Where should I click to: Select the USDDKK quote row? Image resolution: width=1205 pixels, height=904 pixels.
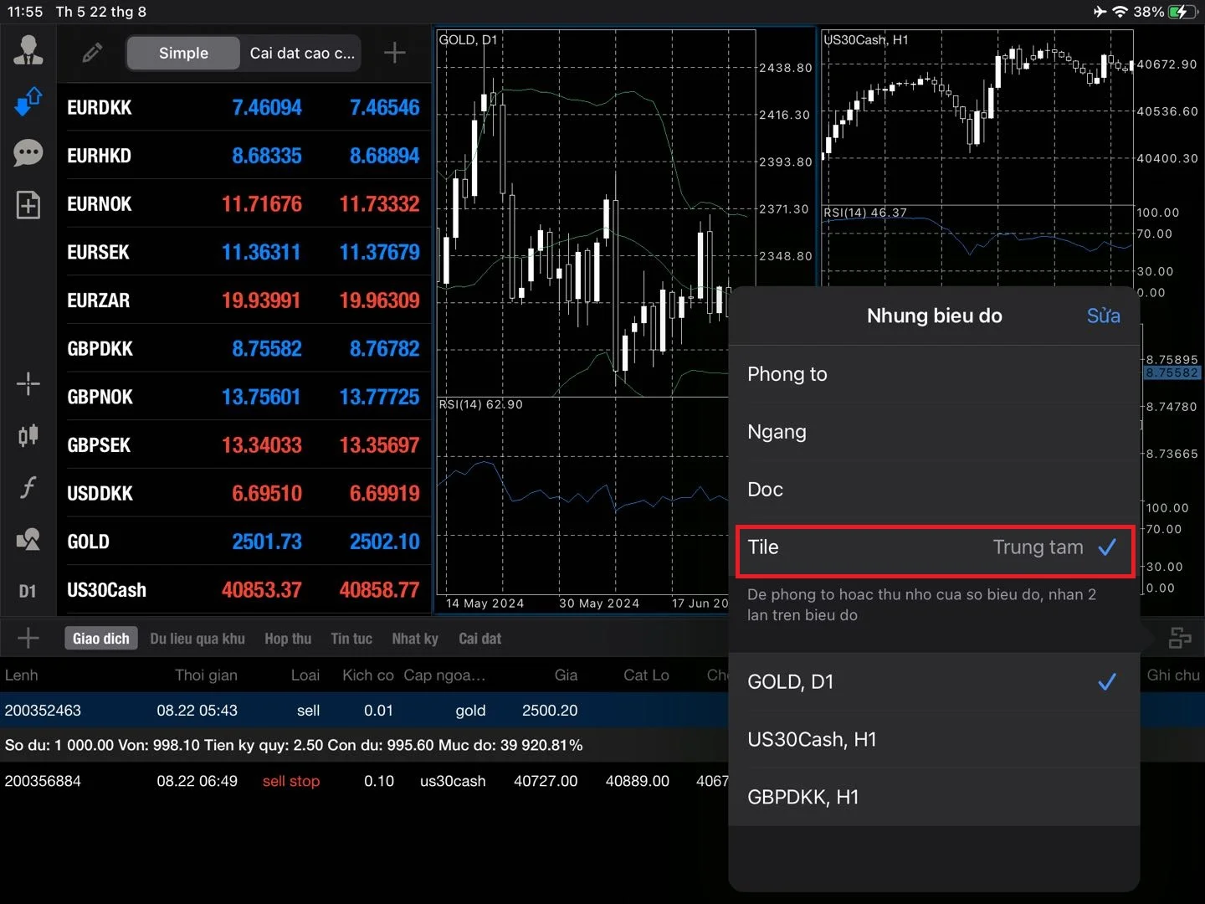[x=244, y=494]
